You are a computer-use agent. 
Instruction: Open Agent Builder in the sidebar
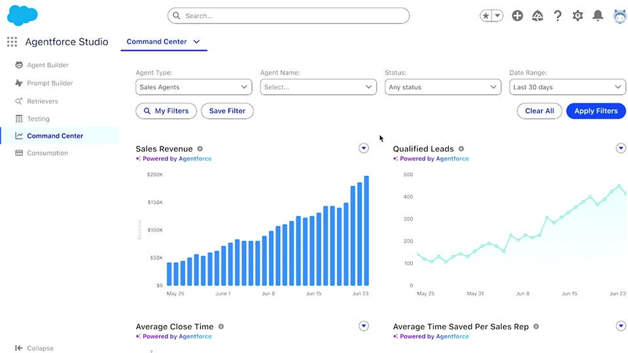pos(48,65)
